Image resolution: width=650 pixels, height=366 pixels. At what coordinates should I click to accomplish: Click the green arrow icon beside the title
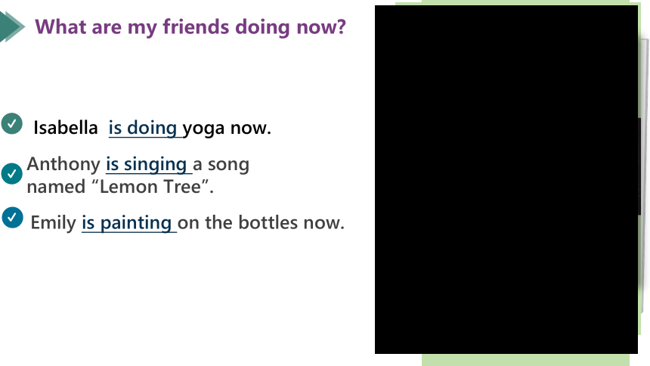point(11,27)
